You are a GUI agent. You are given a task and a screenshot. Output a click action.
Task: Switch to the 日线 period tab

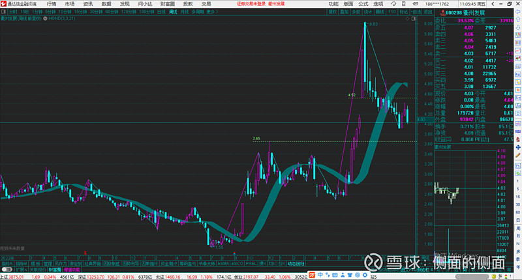click(161, 12)
